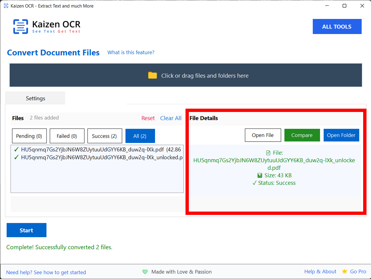Open the Settings tab
Image resolution: width=371 pixels, height=279 pixels.
(35, 98)
